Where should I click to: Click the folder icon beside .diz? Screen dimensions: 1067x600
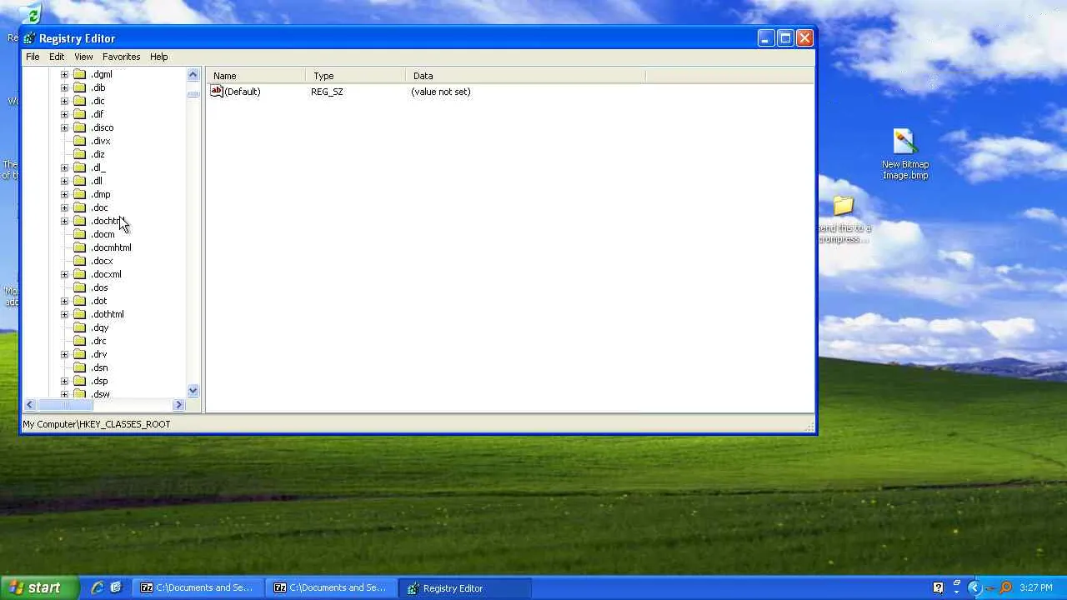(x=80, y=154)
